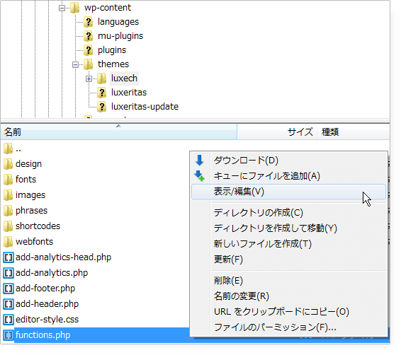Select languages in directory tree
401x355 pixels.
tap(118, 22)
